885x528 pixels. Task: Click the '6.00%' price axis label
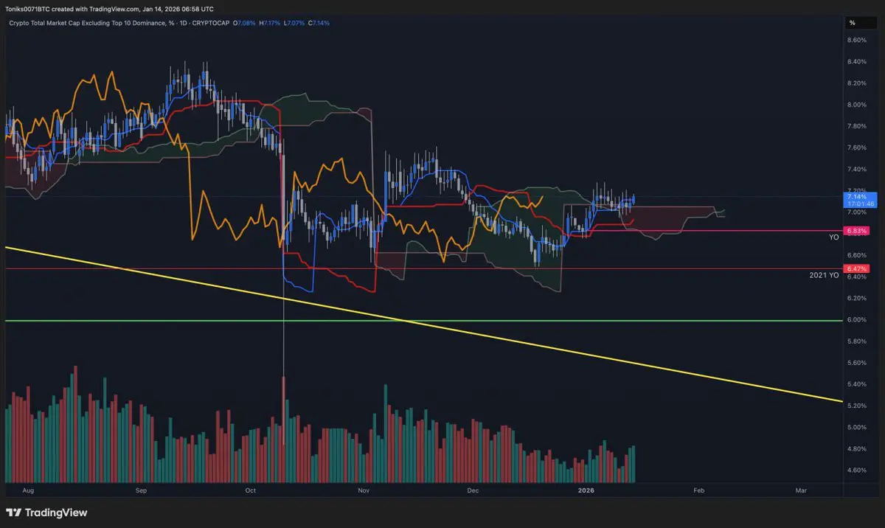pos(856,320)
